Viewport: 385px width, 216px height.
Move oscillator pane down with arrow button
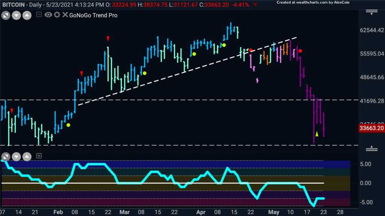click(x=17, y=156)
